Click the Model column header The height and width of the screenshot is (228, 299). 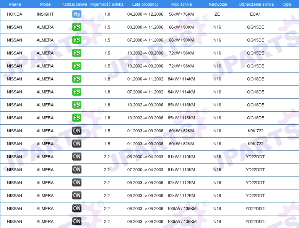click(x=45, y=4)
